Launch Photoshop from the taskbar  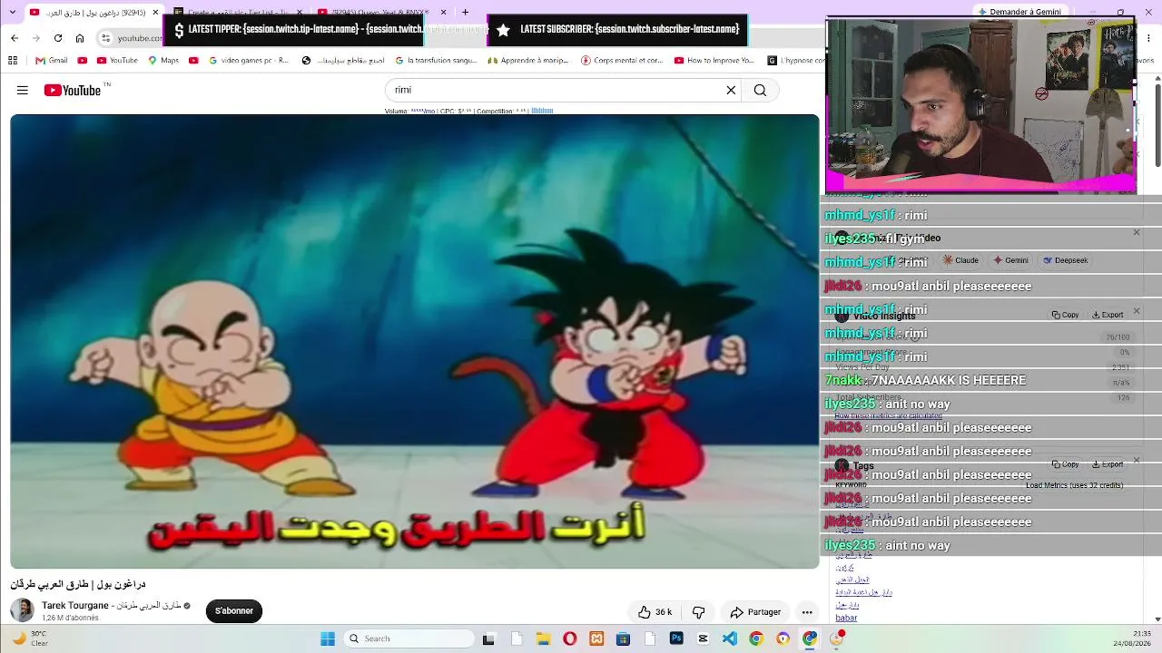pos(676,638)
